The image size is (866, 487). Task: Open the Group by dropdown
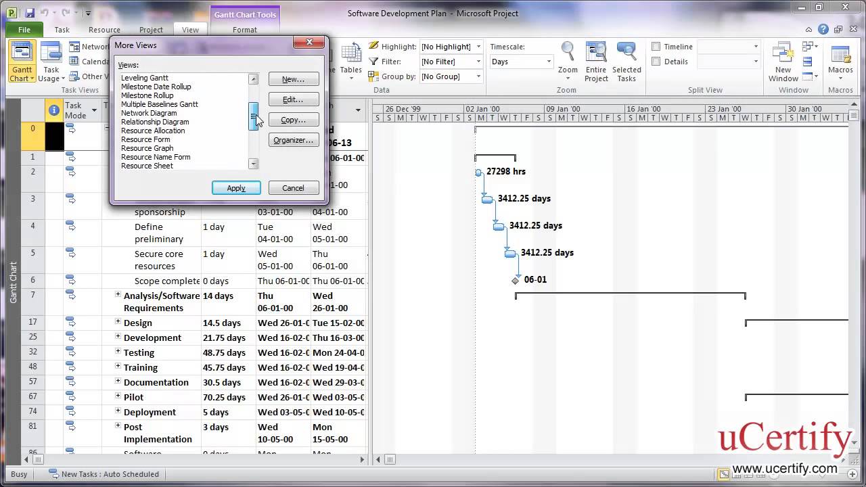pos(478,76)
